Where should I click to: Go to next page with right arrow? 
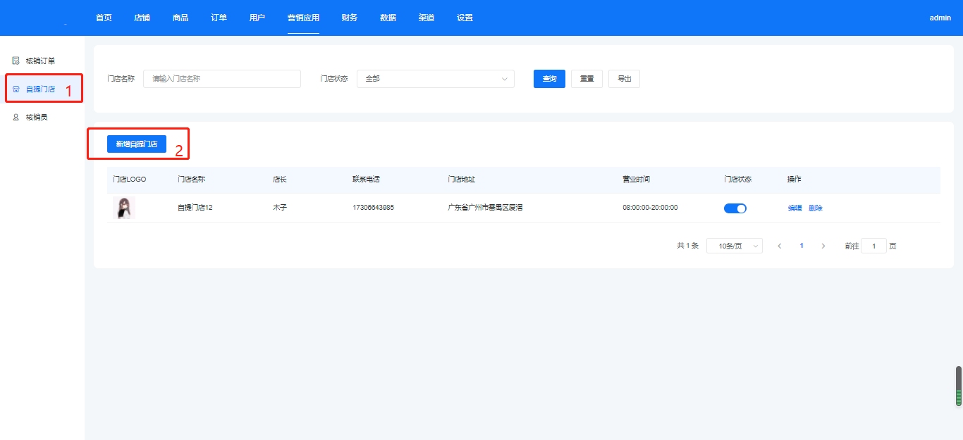coord(823,246)
